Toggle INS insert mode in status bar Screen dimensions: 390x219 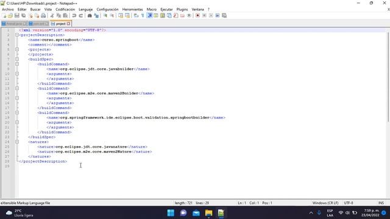[x=381, y=203]
